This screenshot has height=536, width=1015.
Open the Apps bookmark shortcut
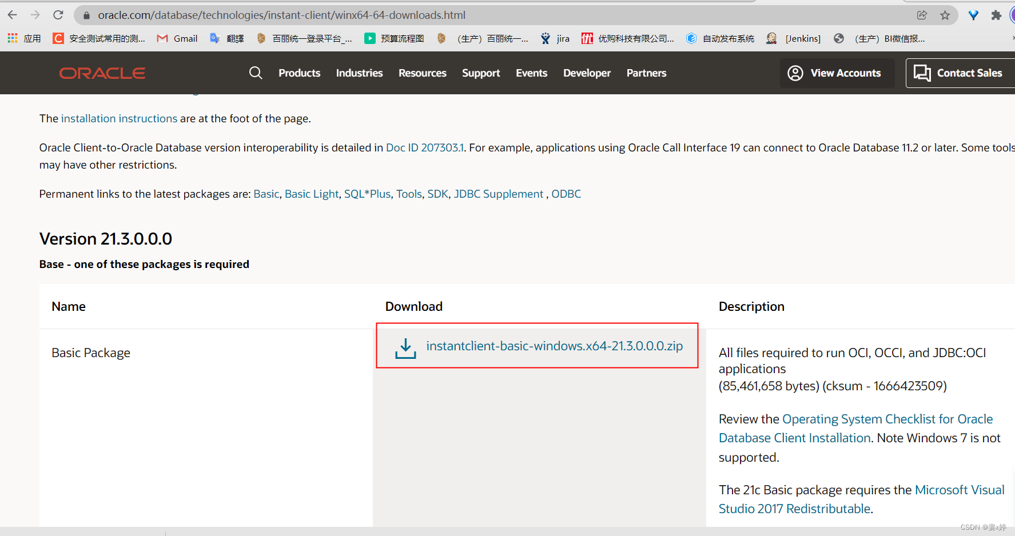pyautogui.click(x=24, y=38)
